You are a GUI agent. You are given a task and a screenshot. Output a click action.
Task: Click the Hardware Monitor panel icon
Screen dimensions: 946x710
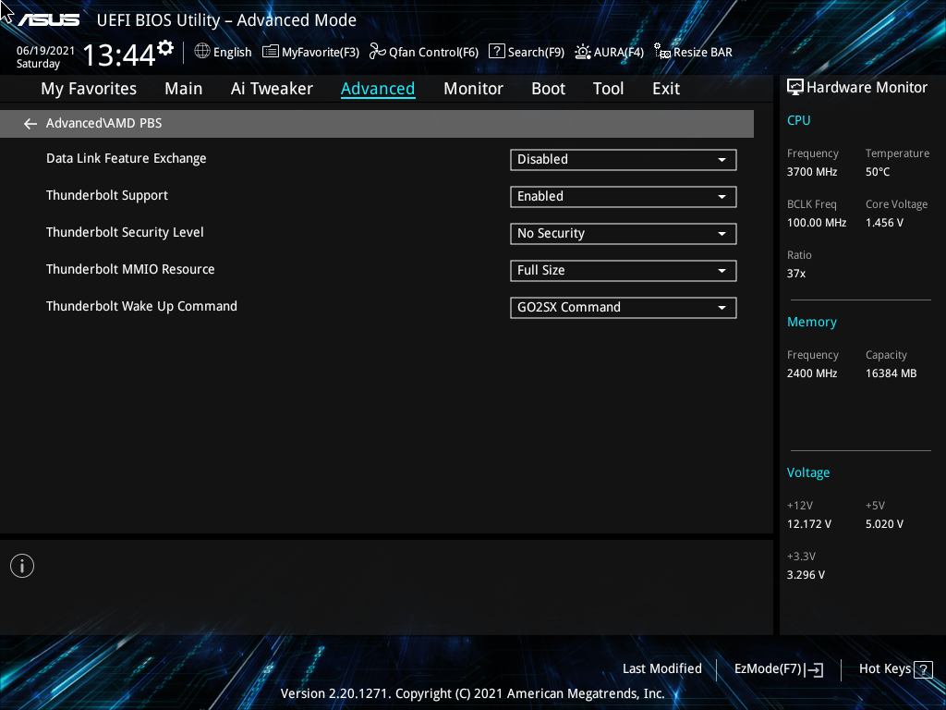click(795, 87)
